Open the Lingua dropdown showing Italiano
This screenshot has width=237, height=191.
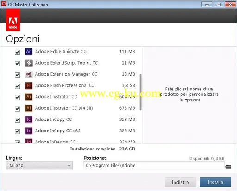(x=39, y=165)
